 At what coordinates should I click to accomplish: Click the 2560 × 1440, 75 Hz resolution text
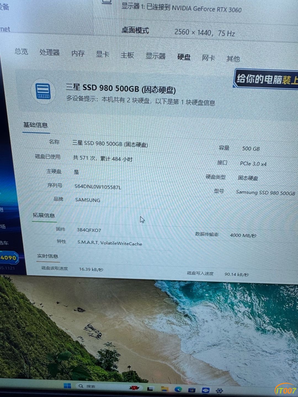pos(204,33)
